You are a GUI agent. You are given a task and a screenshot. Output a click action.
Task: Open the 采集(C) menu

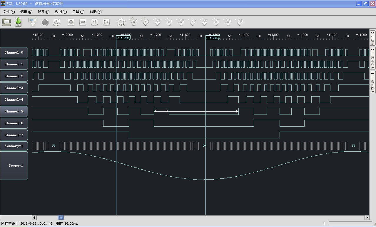44,12
